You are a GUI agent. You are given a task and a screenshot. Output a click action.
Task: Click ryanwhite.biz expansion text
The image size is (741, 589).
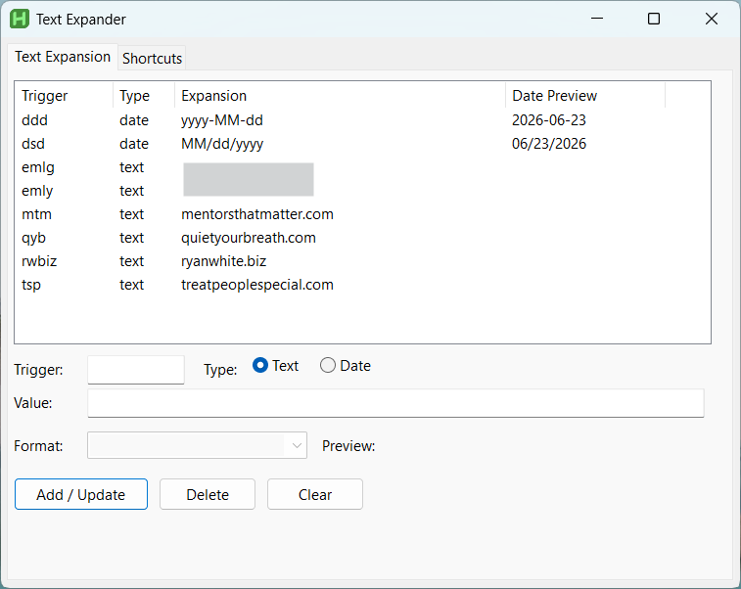[224, 261]
